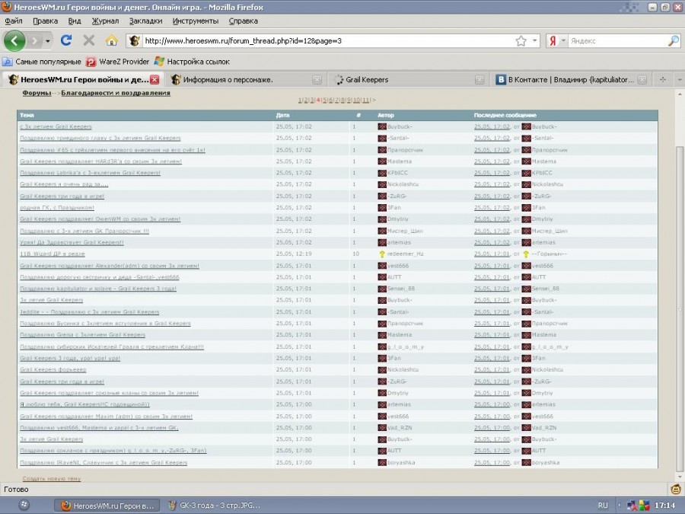Image resolution: width=685 pixels, height=514 pixels.
Task: Open the Закладки menu
Action: click(x=145, y=21)
